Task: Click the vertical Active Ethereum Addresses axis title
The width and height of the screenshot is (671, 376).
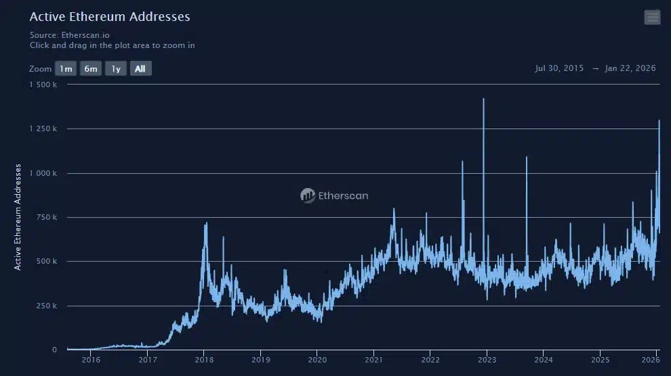Action: pos(18,217)
